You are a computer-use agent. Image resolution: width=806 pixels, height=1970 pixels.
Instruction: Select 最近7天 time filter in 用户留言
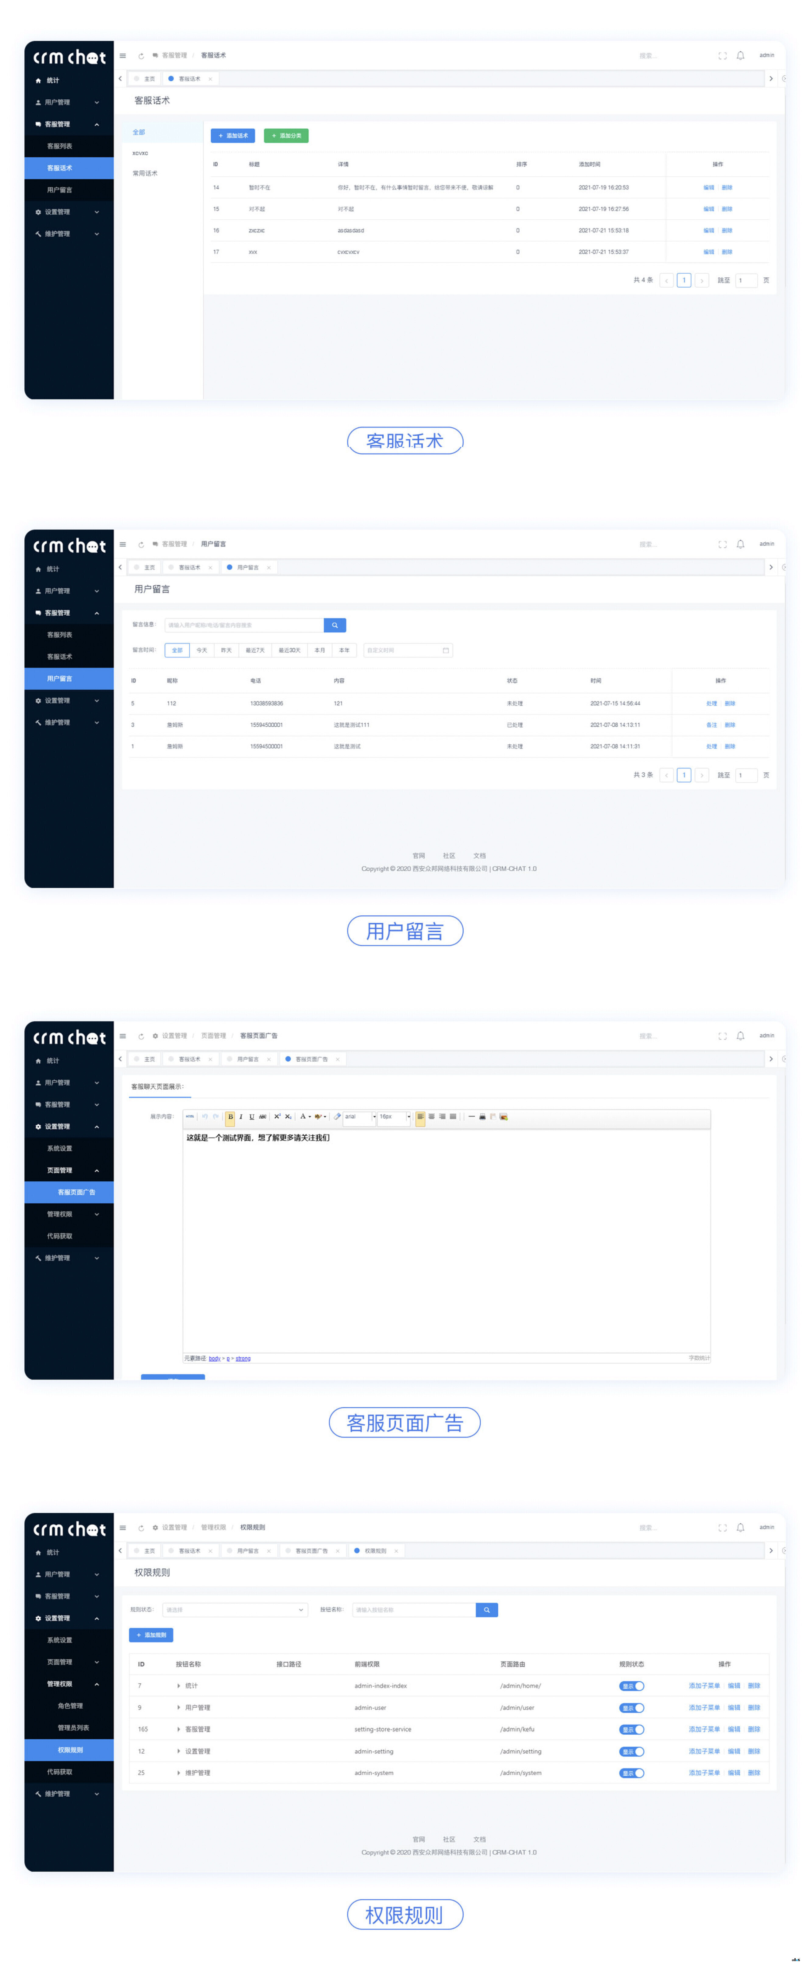click(255, 650)
